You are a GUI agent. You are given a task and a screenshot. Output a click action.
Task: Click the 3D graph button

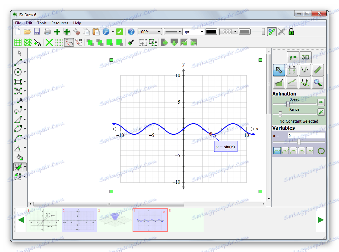tap(305, 57)
